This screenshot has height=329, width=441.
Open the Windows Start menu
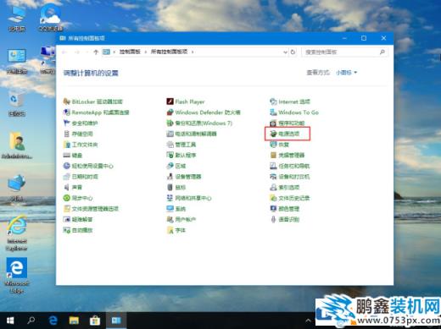point(10,321)
